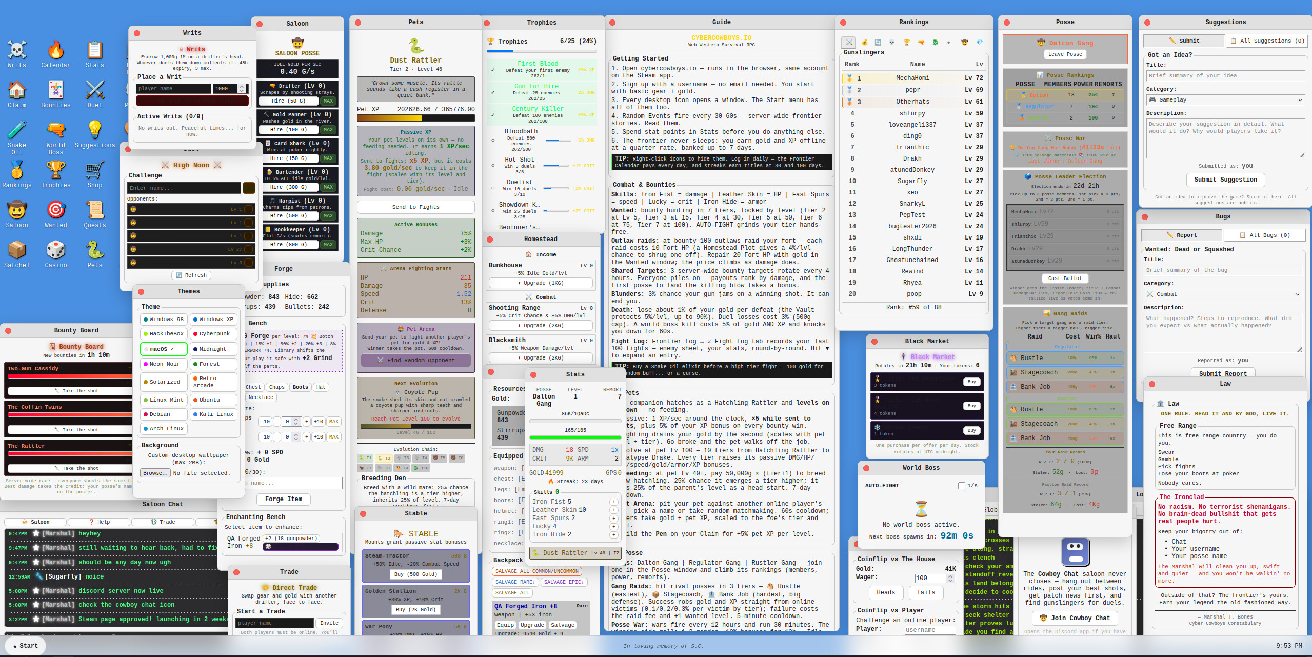The image size is (1312, 657).
Task: Open the Wanted target desktop icon
Action: pos(56,214)
